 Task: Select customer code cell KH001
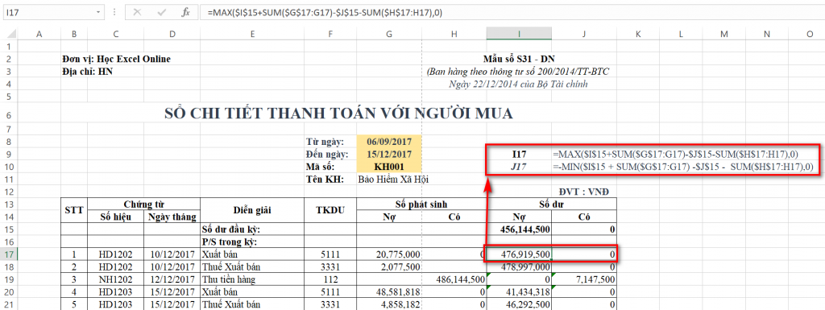point(389,167)
